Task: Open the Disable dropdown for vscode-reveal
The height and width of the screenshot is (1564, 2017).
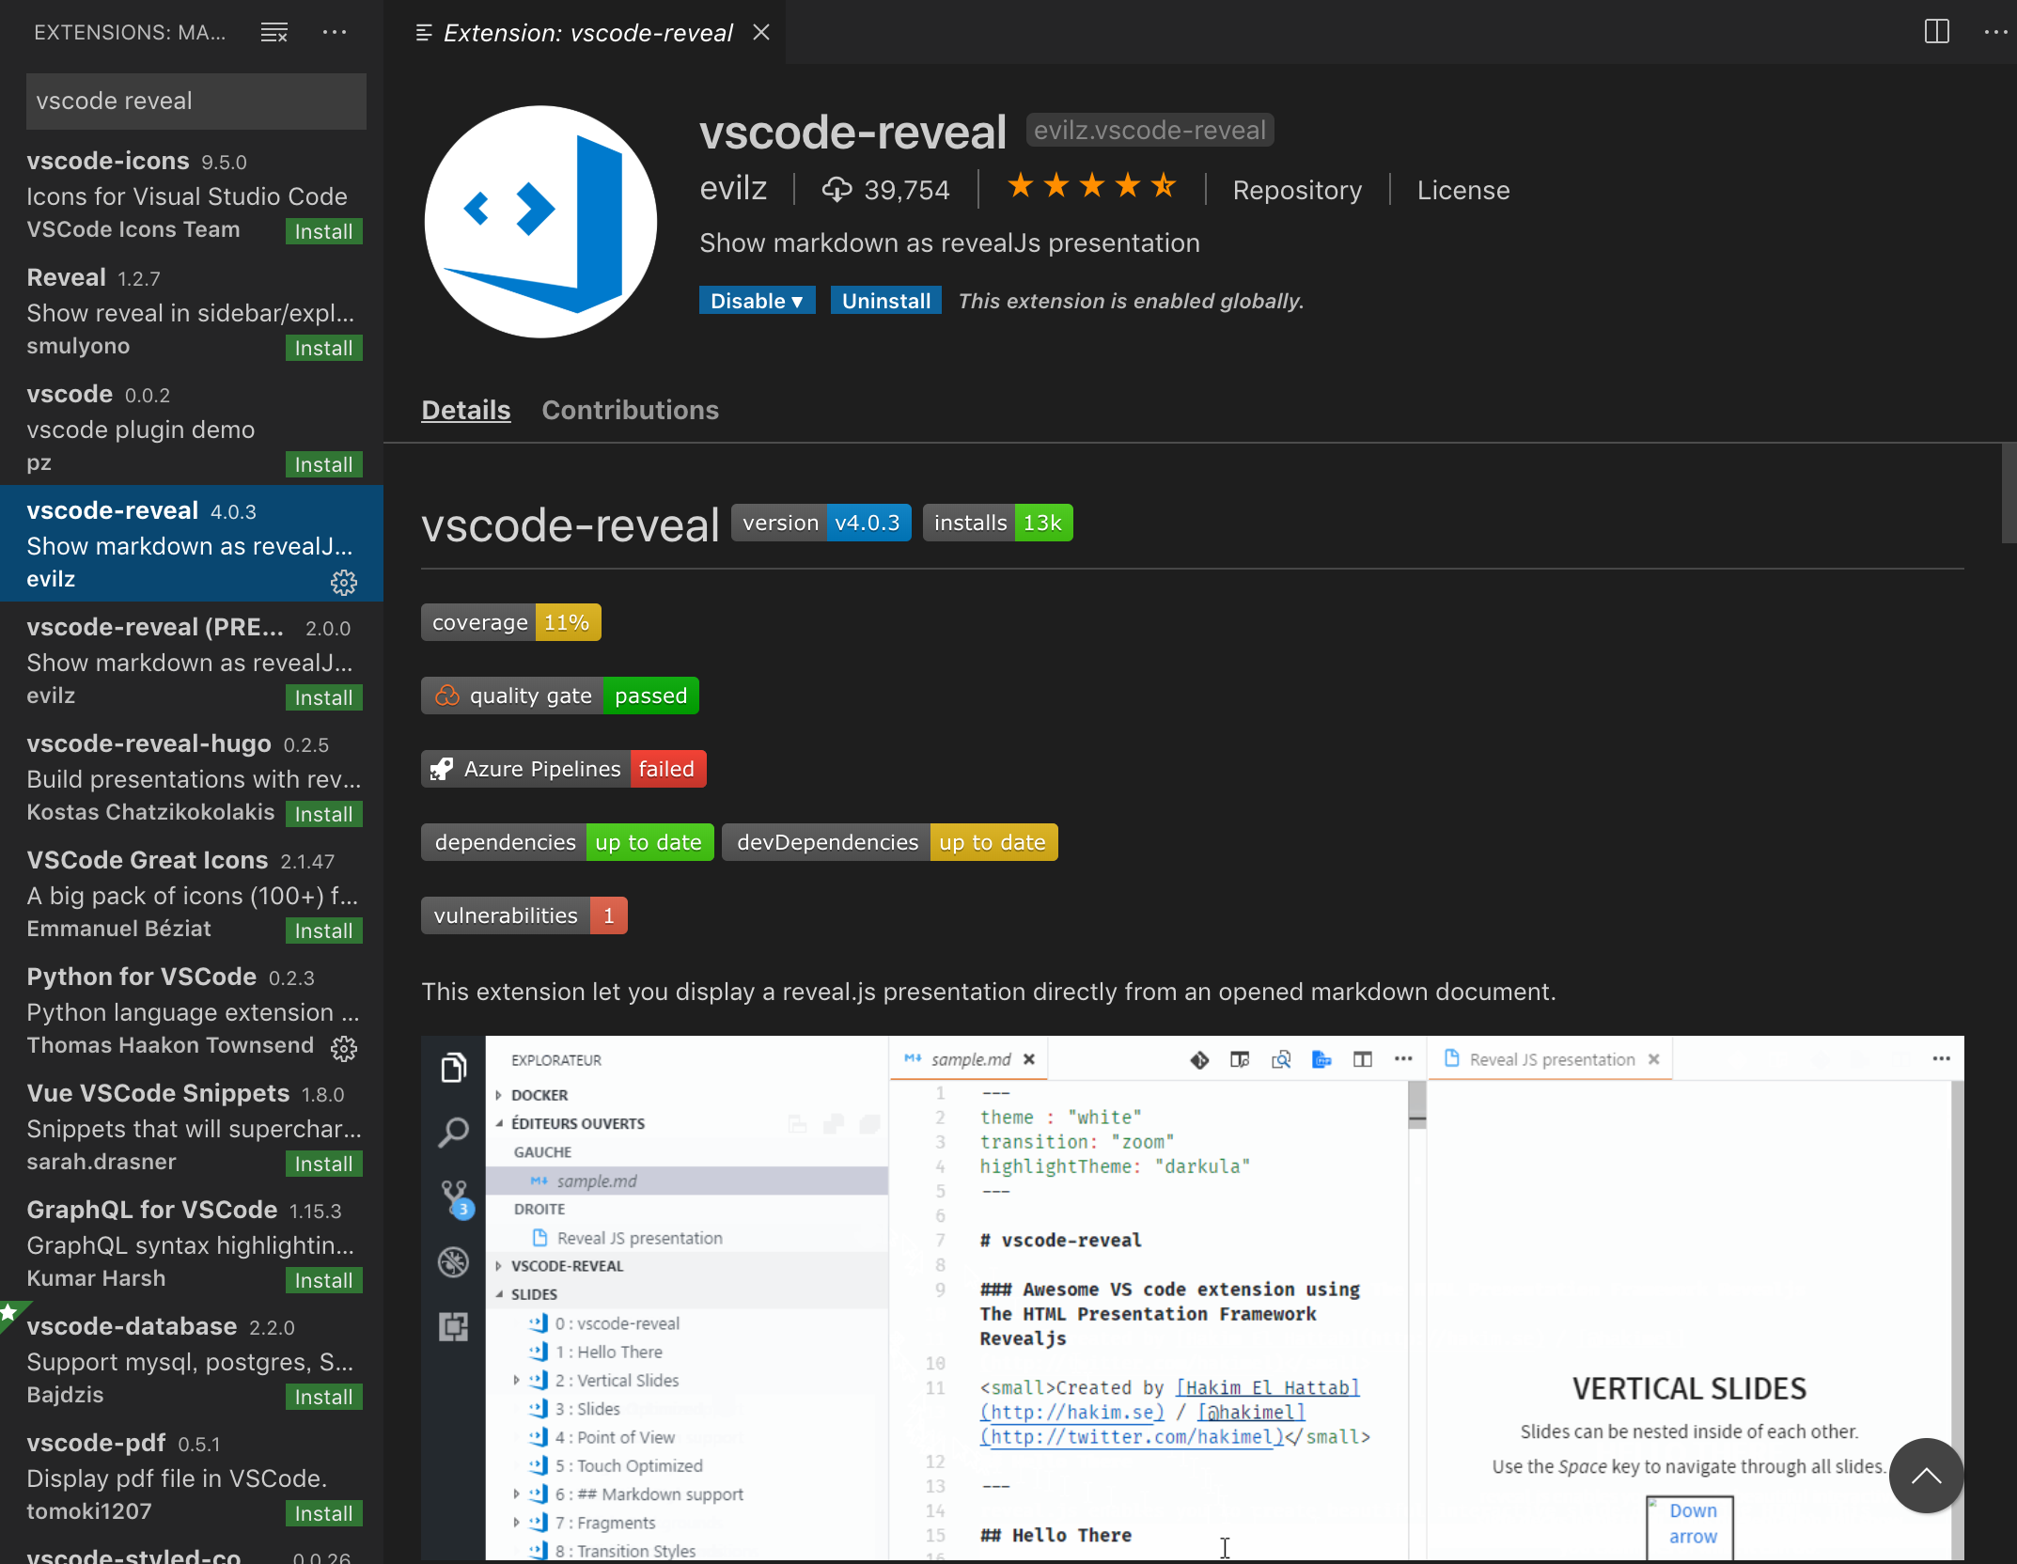Action: (757, 301)
